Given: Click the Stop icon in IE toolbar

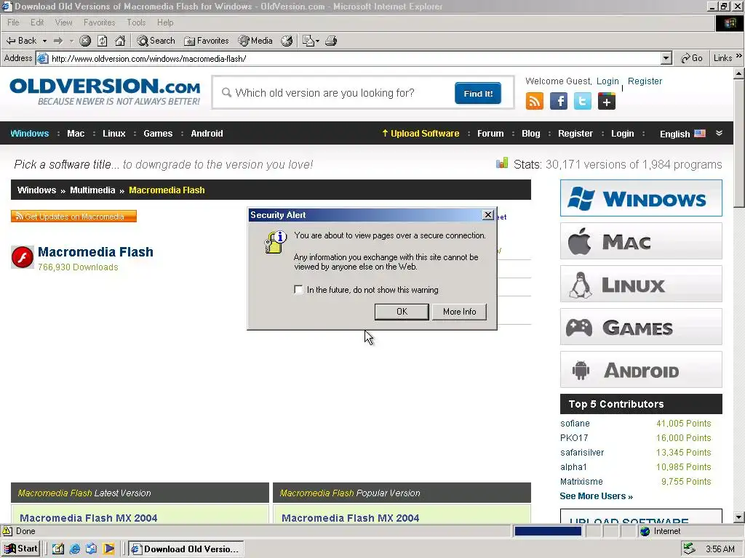Looking at the screenshot, I should tap(85, 41).
